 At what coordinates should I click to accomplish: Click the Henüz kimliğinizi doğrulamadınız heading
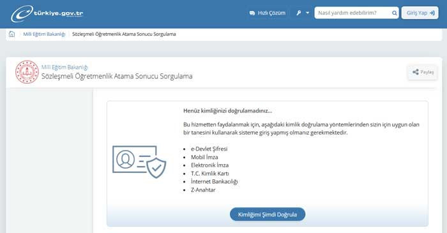(227, 111)
